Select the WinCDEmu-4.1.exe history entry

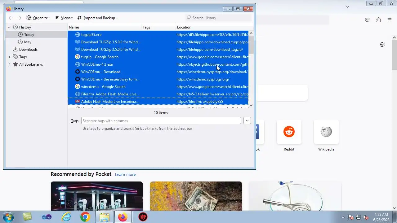pos(158,64)
